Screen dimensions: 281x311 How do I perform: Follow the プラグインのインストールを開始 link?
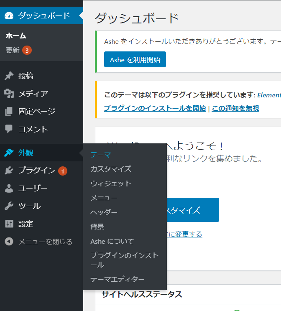[155, 108]
